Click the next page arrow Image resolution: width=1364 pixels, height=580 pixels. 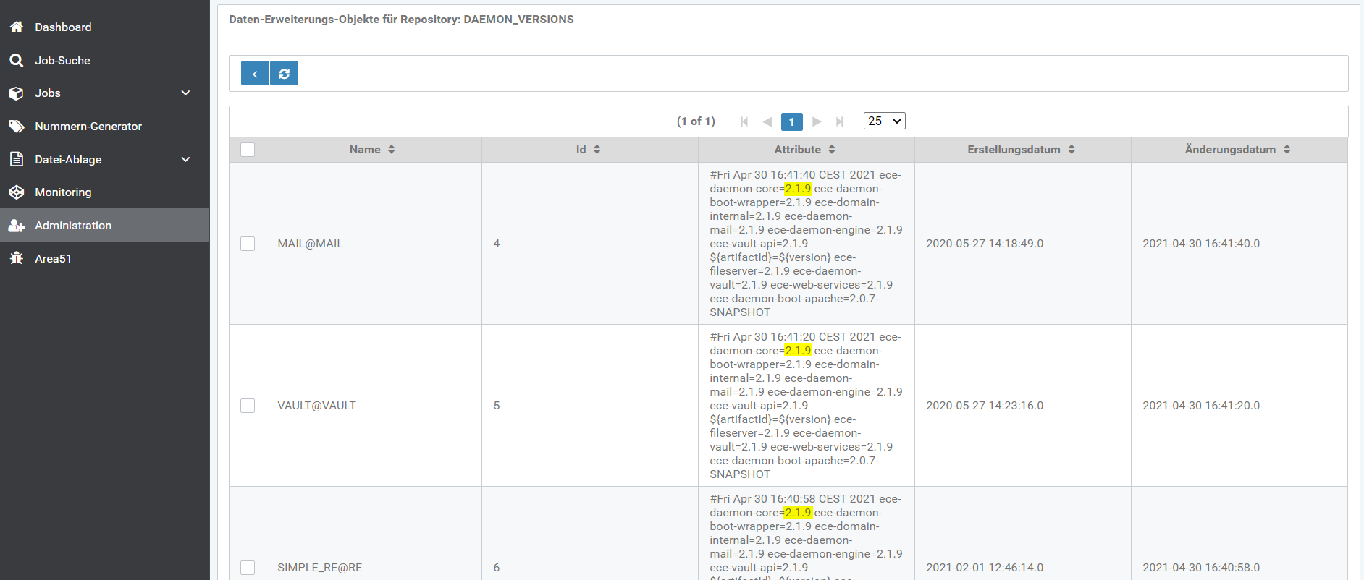coord(817,121)
